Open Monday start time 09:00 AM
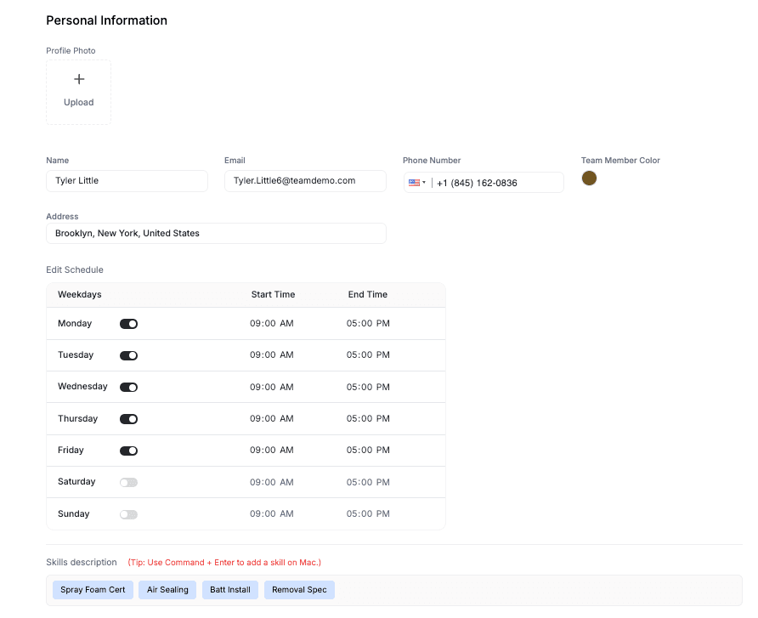 pyautogui.click(x=272, y=324)
